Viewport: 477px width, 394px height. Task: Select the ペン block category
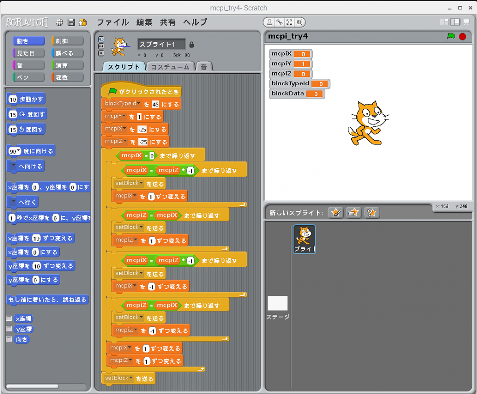pos(28,77)
